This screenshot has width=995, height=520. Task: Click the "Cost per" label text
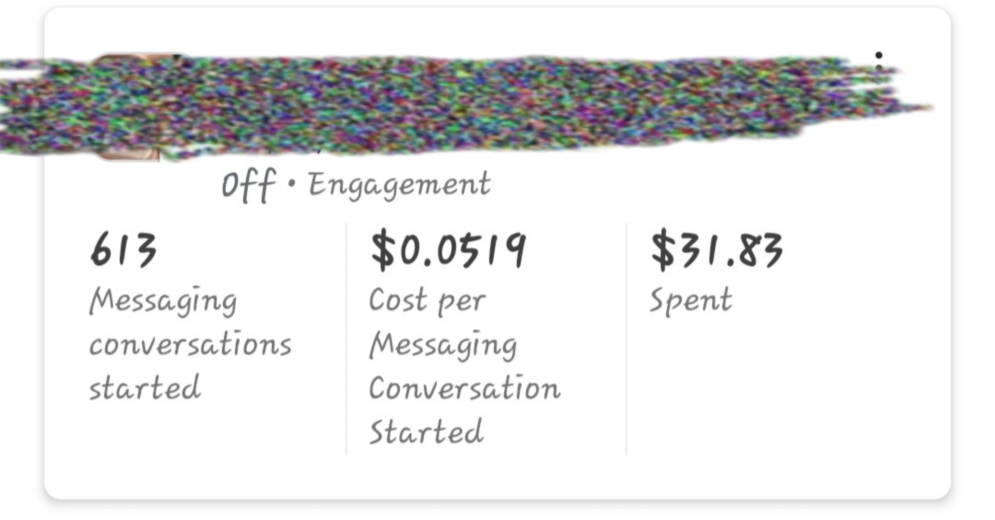coord(427,300)
